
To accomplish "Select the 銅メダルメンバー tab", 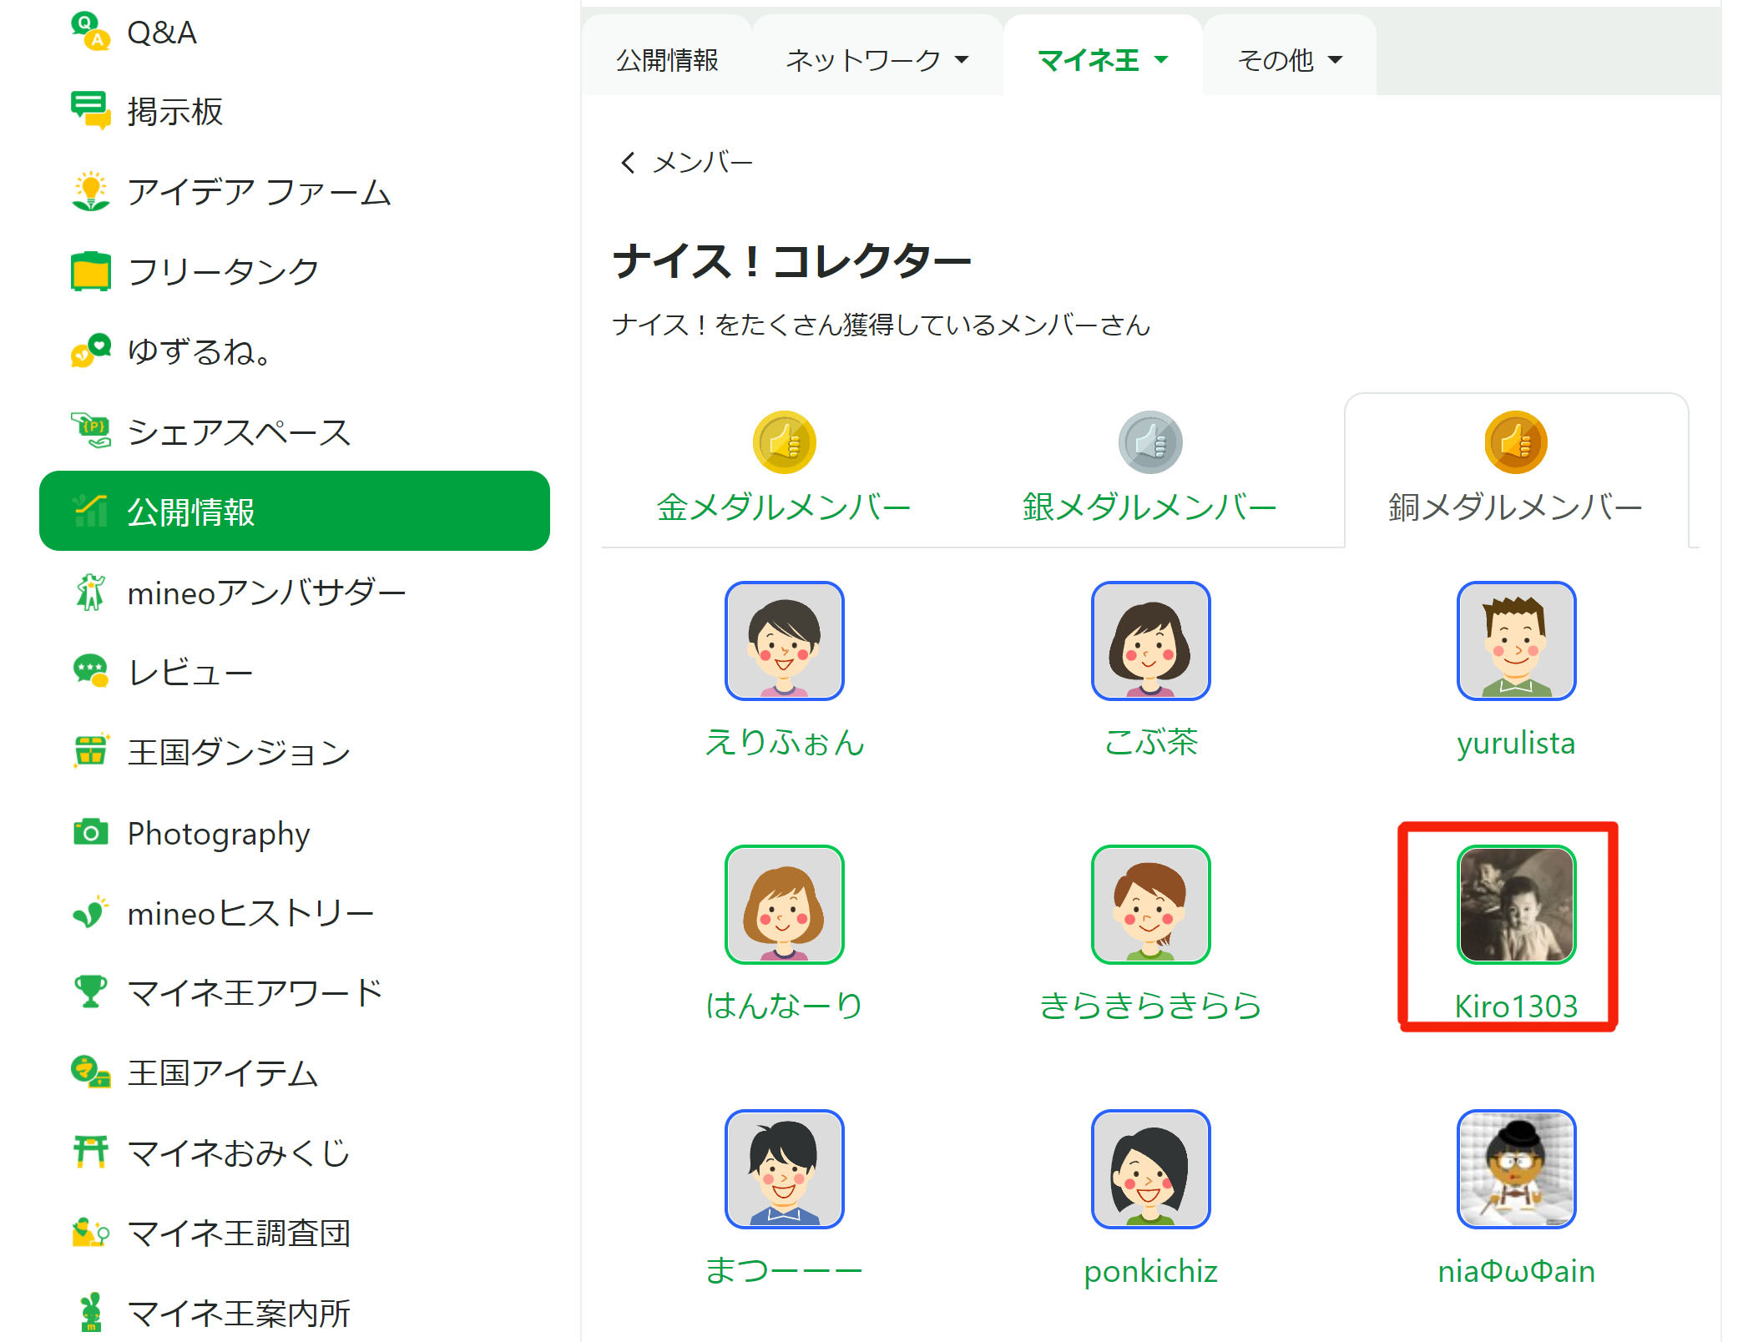I will click(x=1515, y=506).
